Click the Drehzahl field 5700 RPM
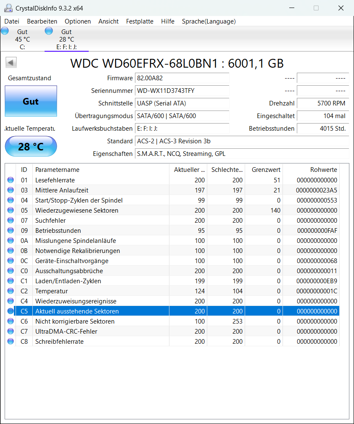Viewport: 354px width, 424px height. click(322, 103)
